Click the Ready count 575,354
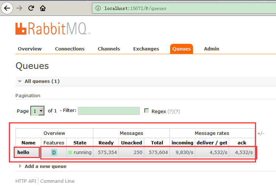This screenshot has height=189, width=276. [107, 152]
